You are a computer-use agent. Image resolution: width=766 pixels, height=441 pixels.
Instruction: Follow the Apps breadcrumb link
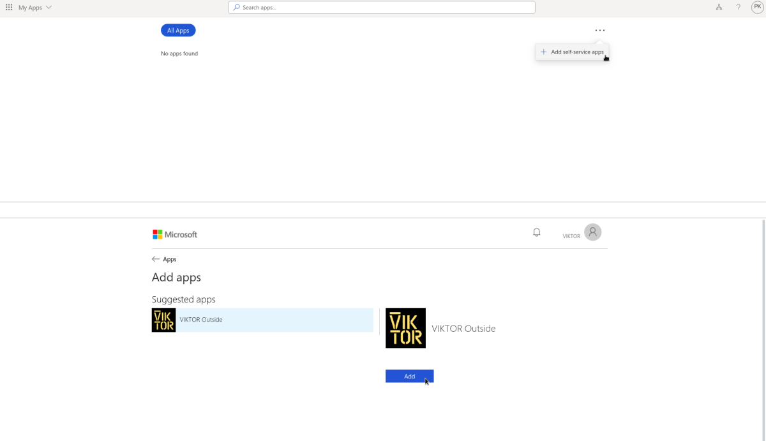pos(170,260)
